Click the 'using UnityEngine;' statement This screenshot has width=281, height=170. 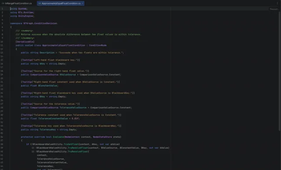coord(22,16)
